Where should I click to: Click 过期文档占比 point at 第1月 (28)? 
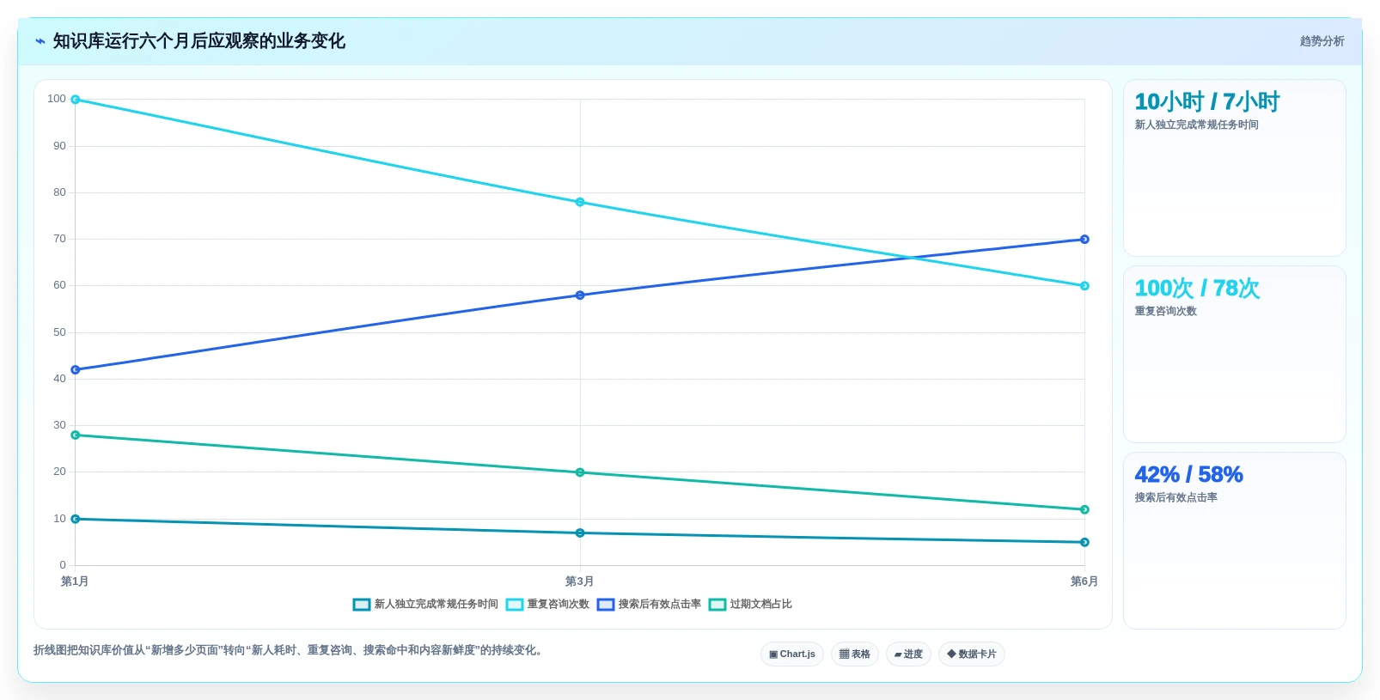coord(76,435)
